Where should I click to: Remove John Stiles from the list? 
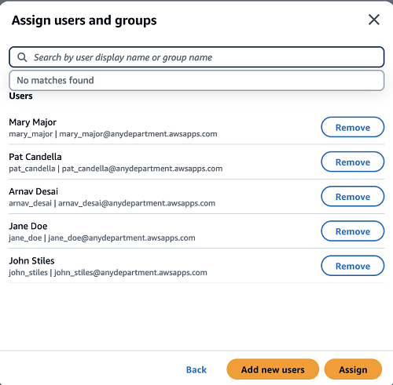(x=353, y=266)
